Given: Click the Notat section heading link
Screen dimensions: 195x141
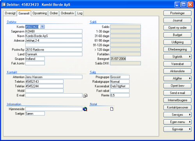Looking at the screenshot, I should coord(94,104).
